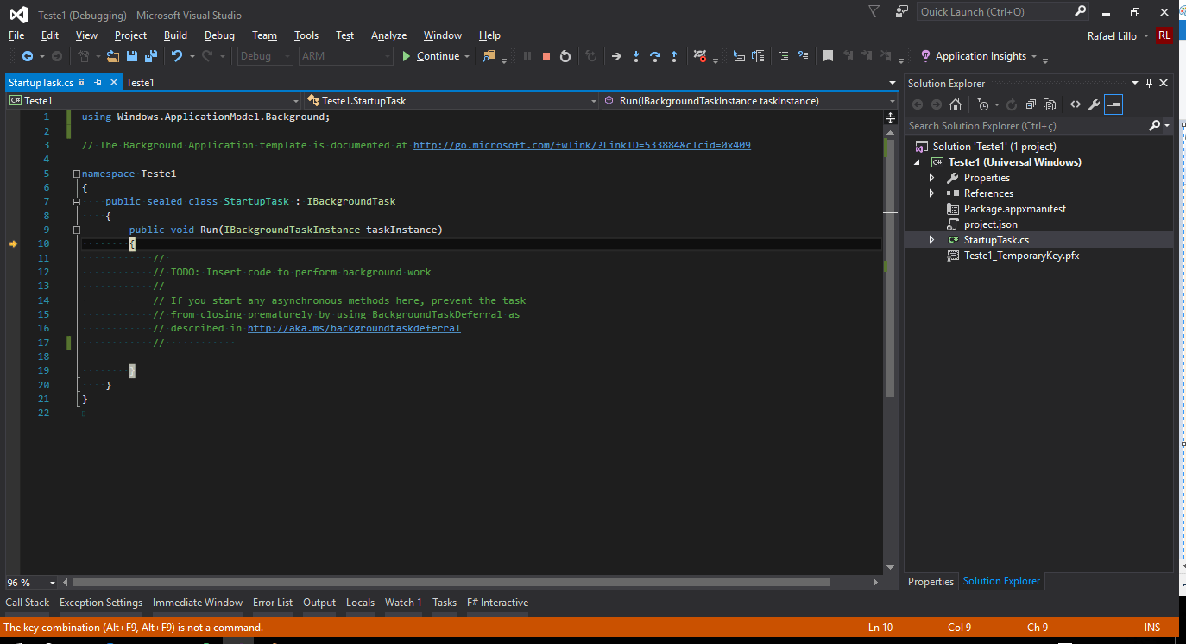
Task: Toggle pin on the StartupTask.cs tab
Action: pyautogui.click(x=98, y=83)
